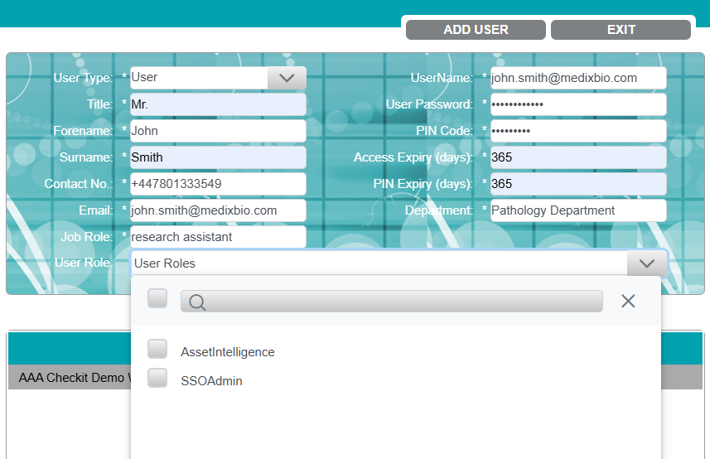
Task: Click the Surname field with Smith
Action: click(x=217, y=157)
